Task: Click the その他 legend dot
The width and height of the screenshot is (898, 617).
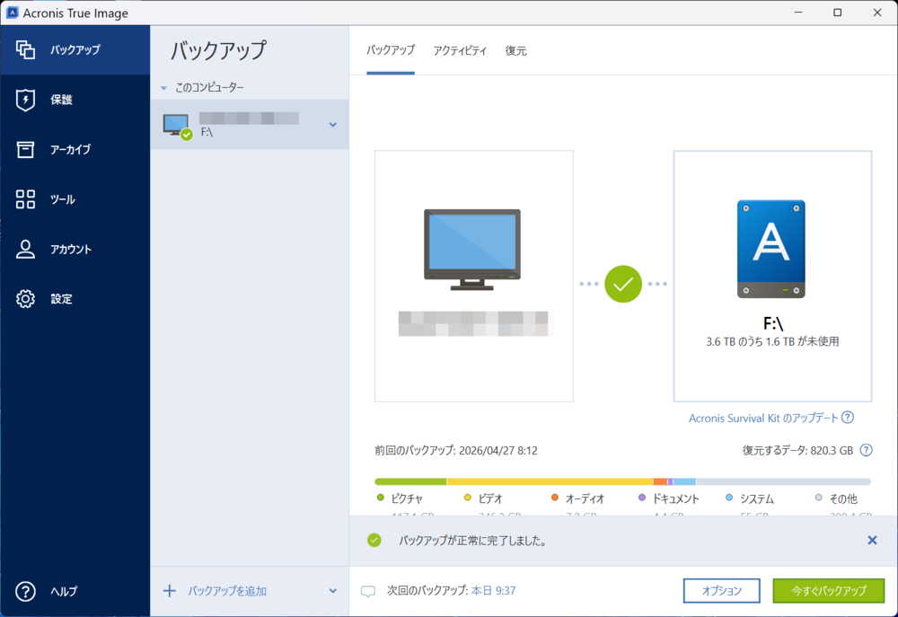Action: point(818,498)
